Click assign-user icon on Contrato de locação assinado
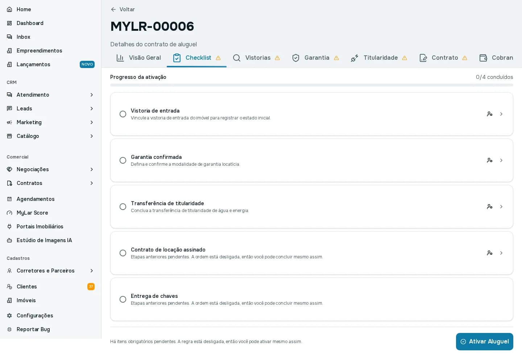This screenshot has height=359, width=522. tap(490, 253)
